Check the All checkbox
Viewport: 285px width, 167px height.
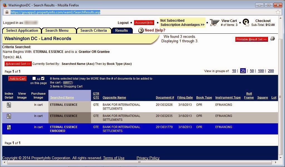click(34, 78)
